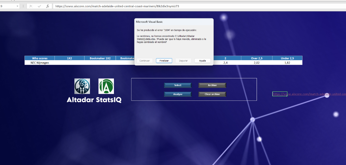Select the cell showing 2,4
Viewport: 346px width, 165px height.
point(225,62)
